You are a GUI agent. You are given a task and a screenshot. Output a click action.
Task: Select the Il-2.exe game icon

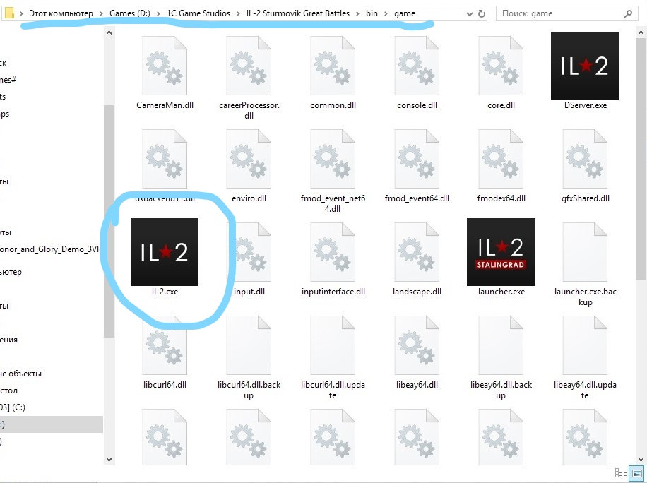165,252
